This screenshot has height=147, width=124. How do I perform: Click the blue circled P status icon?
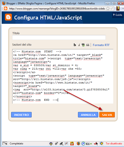click(x=83, y=144)
